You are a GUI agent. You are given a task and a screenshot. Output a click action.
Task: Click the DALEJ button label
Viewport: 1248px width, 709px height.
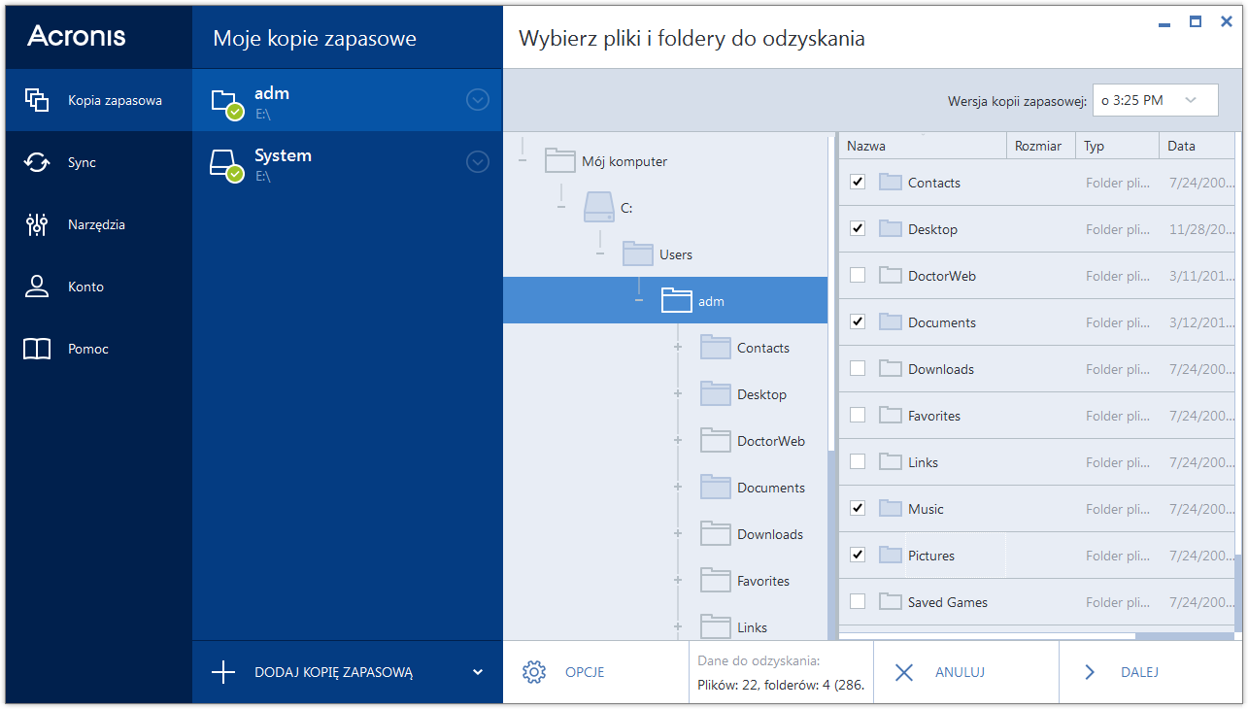(1139, 672)
